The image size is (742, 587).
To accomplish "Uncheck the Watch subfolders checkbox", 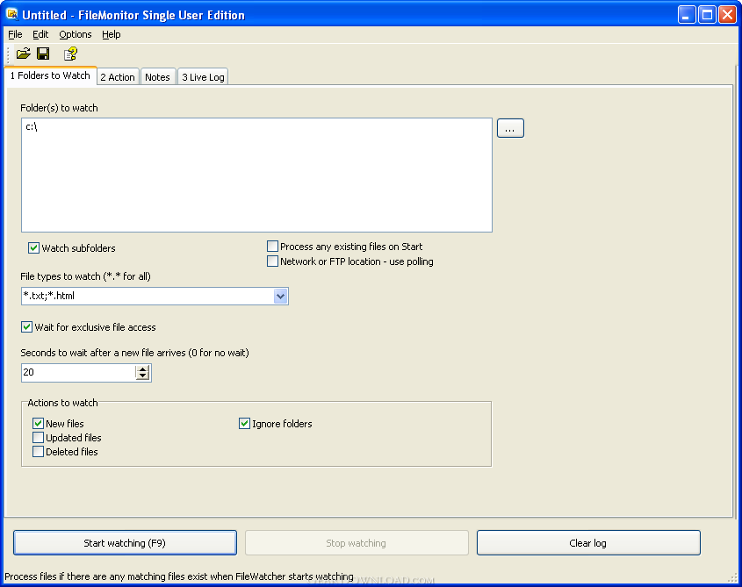I will pos(34,248).
